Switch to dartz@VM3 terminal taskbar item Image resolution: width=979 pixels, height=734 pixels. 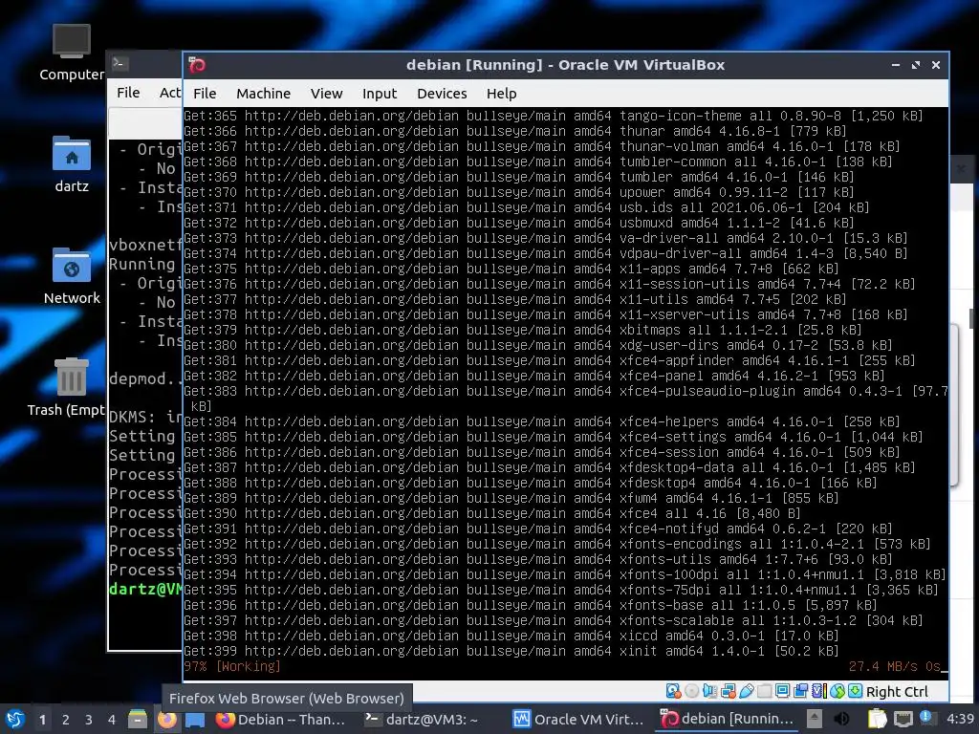pos(422,720)
